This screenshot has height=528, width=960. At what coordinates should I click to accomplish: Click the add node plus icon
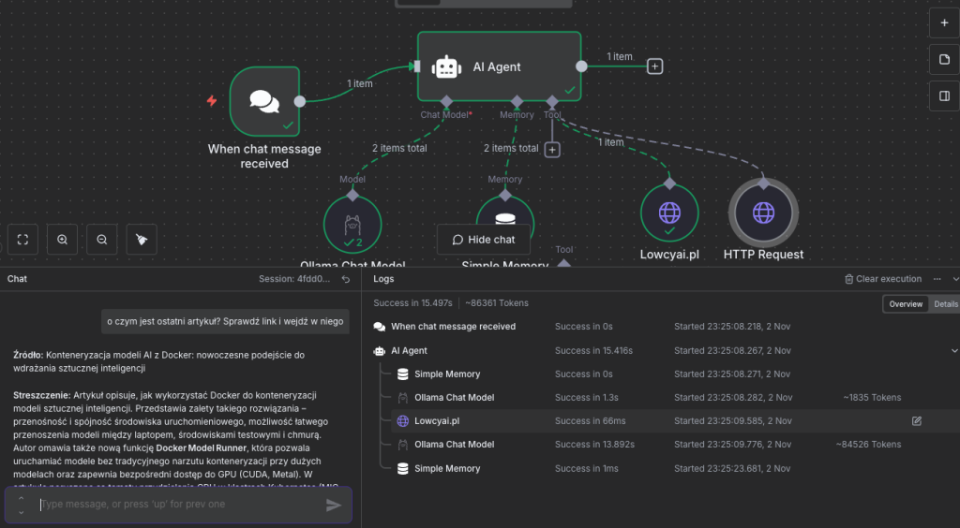943,22
